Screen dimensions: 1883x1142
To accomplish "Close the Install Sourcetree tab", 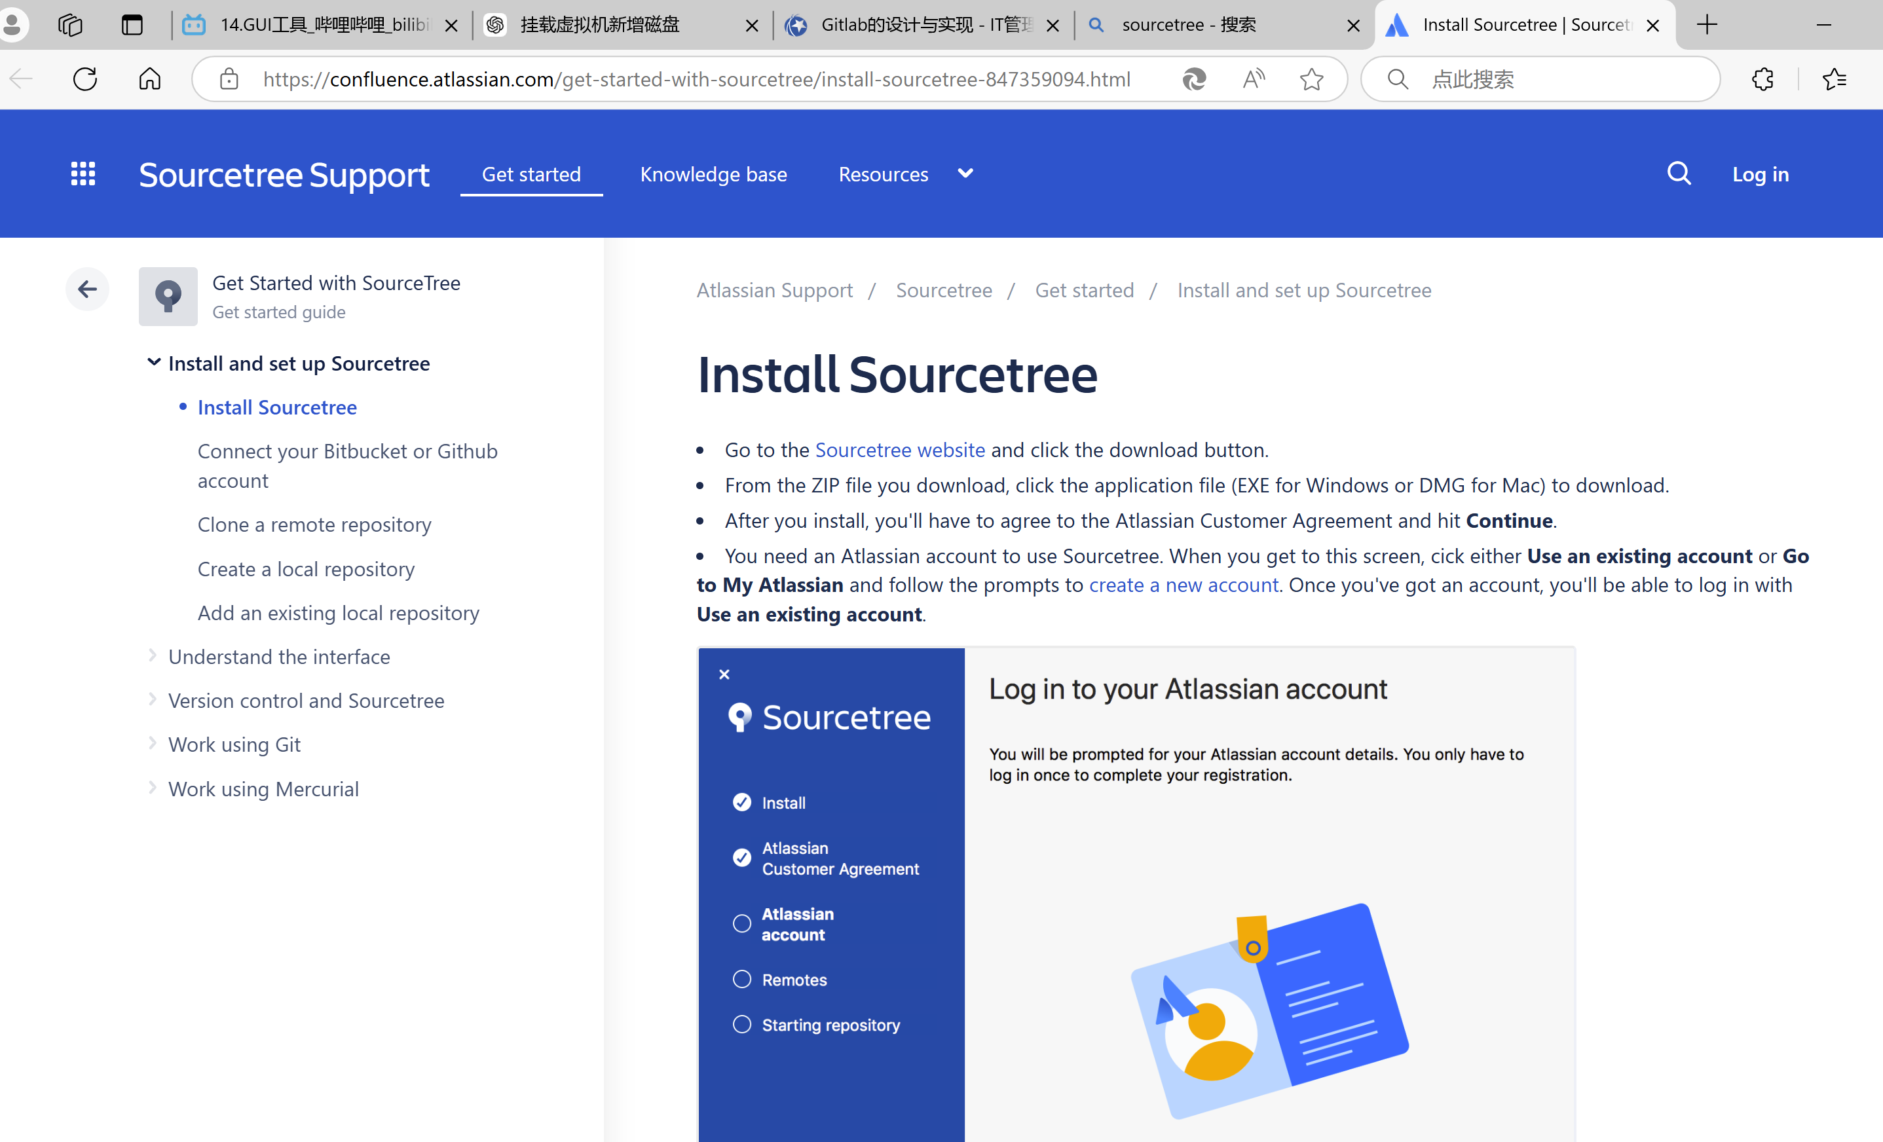I will click(1652, 26).
